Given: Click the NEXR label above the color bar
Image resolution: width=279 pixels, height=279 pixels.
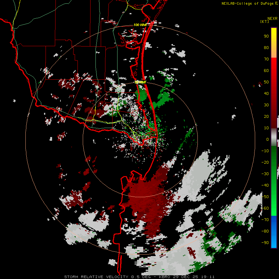Looking at the screenshot, I should (x=272, y=19).
